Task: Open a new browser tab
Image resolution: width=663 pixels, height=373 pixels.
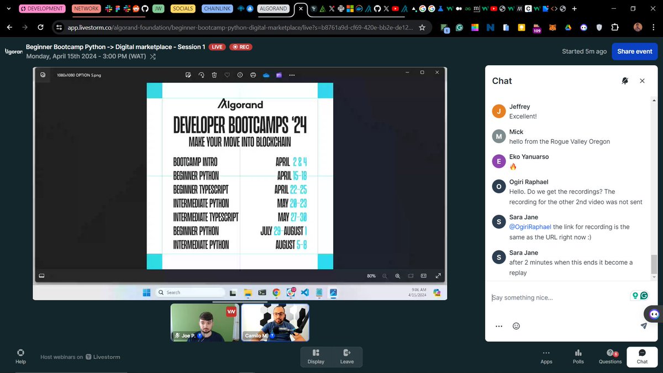Action: pos(575,9)
